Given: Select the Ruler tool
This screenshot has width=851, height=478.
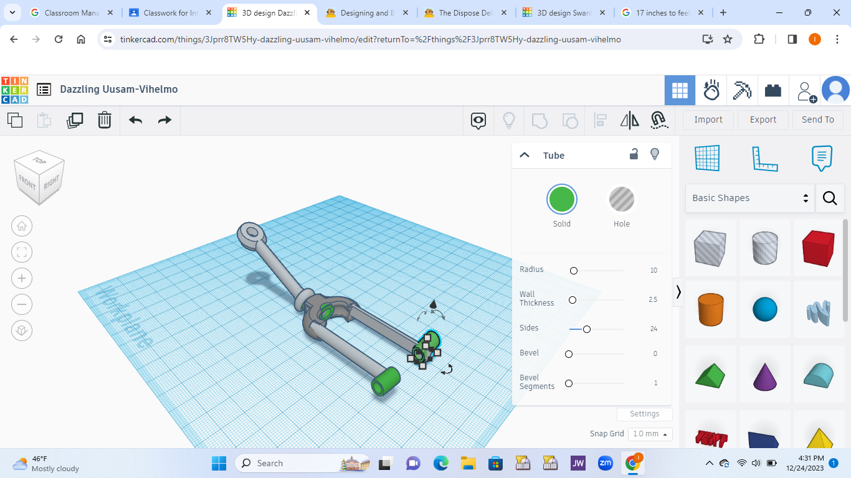Looking at the screenshot, I should (x=764, y=159).
